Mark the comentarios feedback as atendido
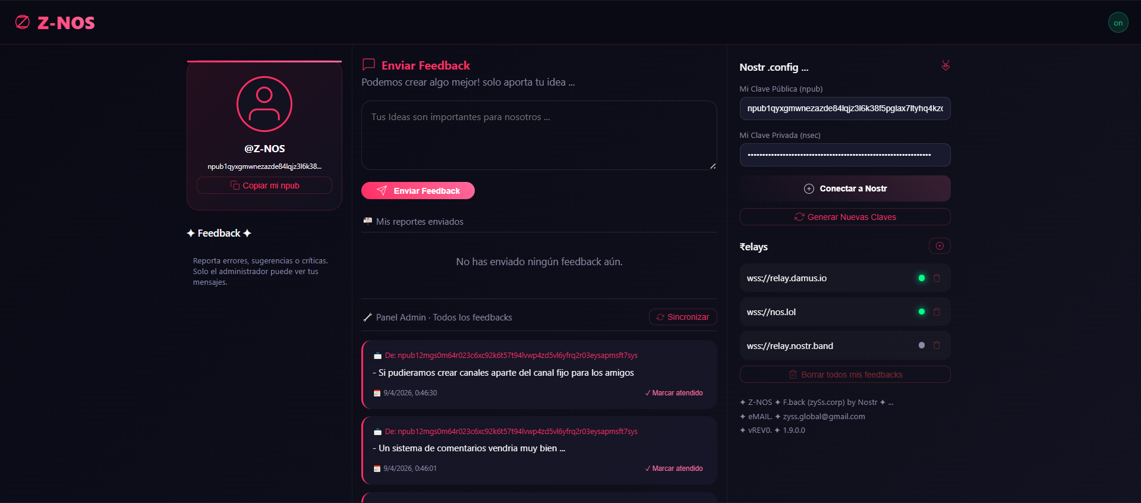Screen dimensions: 1141x503 [x=674, y=469]
